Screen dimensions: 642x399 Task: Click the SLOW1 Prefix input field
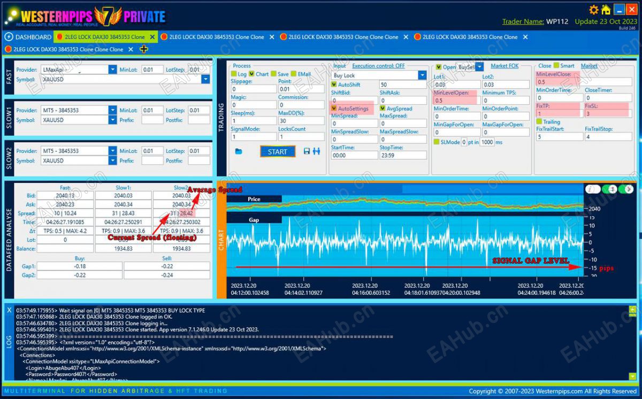click(x=152, y=120)
